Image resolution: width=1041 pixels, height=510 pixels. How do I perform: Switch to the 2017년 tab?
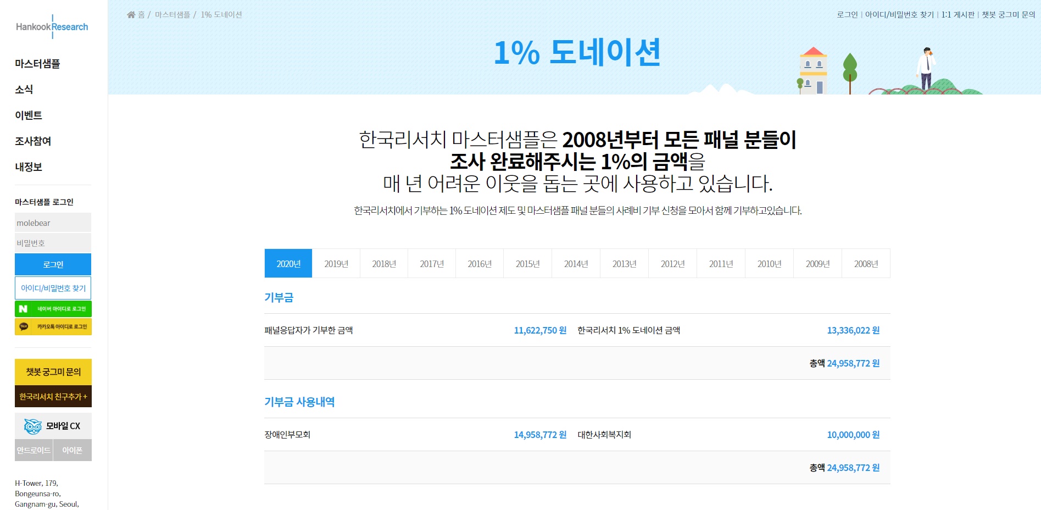click(432, 263)
